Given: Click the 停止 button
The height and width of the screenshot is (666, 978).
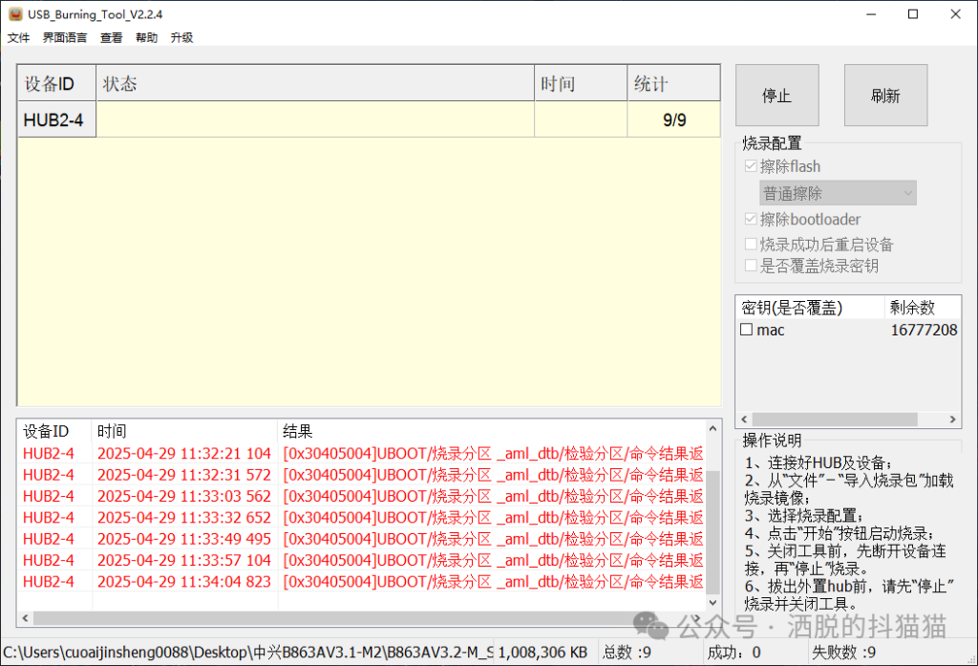Looking at the screenshot, I should 776,96.
